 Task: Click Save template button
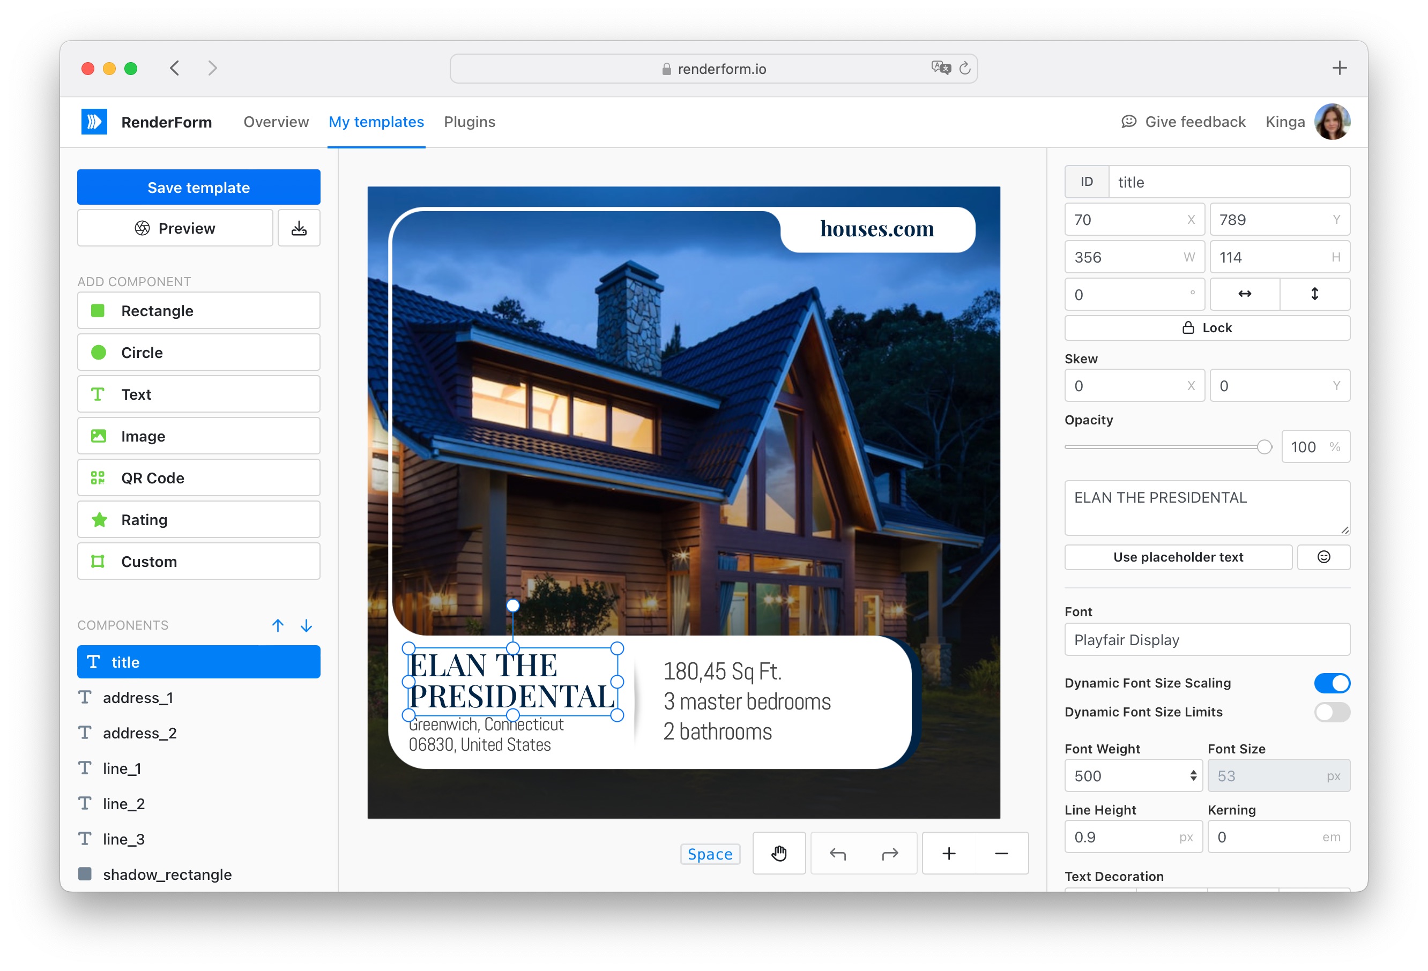coord(198,188)
